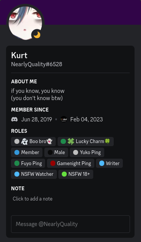Click the bright green dot on NSFW 18+ role
This screenshot has width=141, height=242.
click(x=64, y=174)
